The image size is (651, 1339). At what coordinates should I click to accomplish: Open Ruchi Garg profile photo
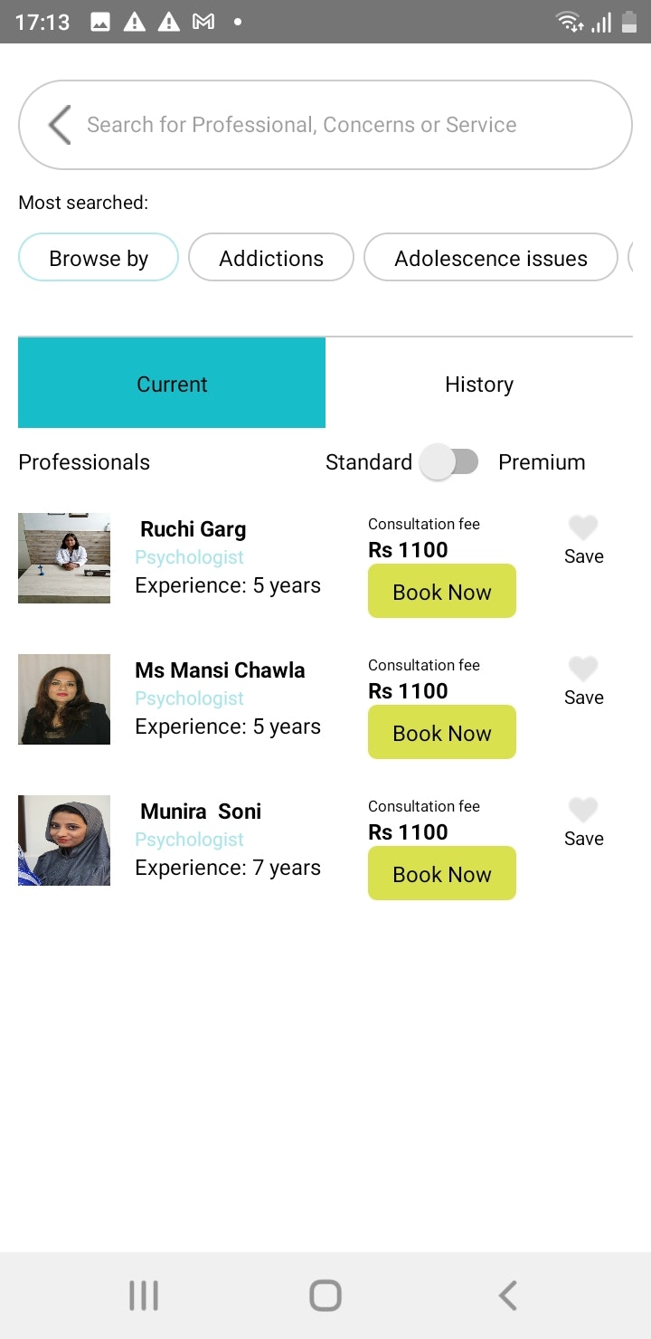click(x=64, y=558)
